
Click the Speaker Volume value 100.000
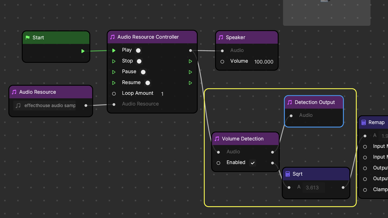click(x=264, y=62)
